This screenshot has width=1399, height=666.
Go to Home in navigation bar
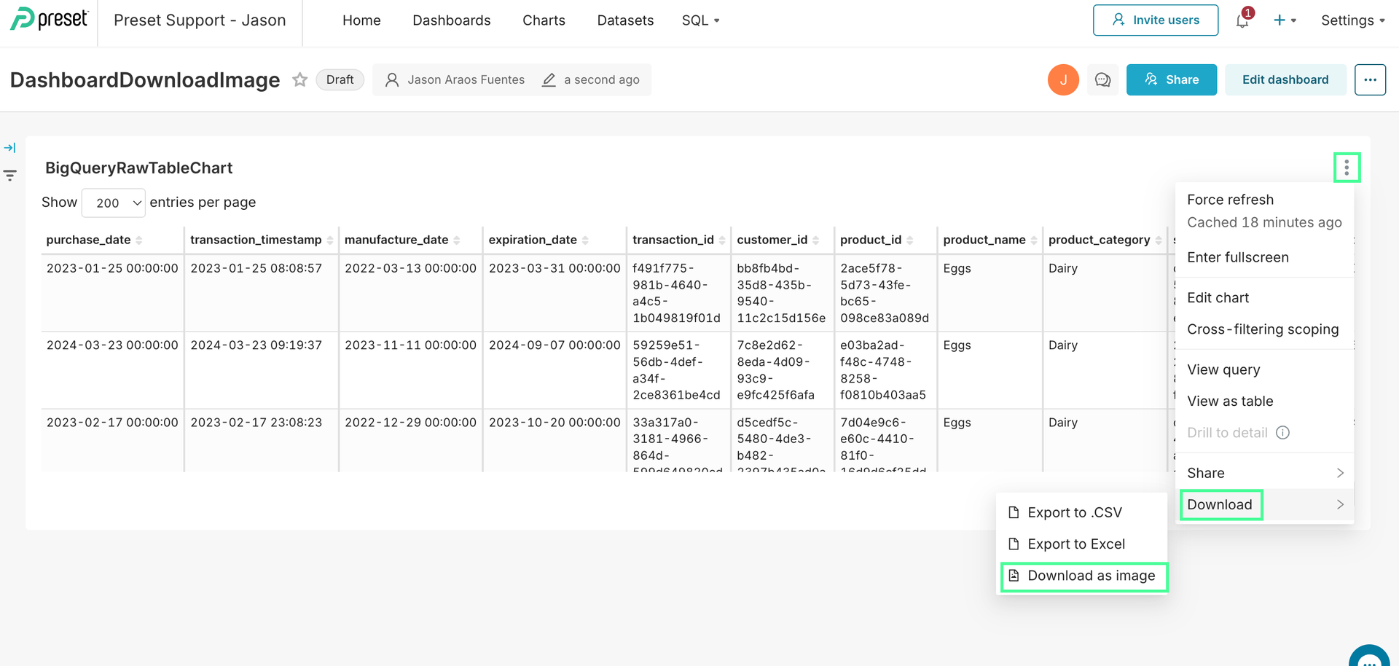click(x=361, y=20)
